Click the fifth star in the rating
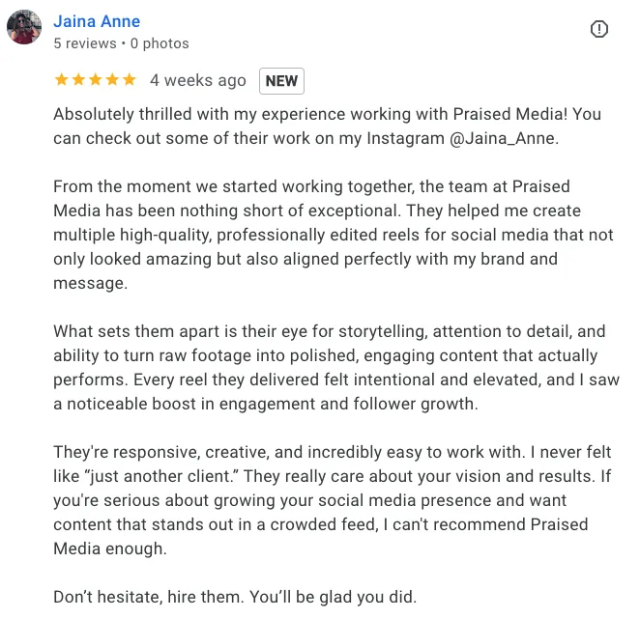 coord(128,80)
